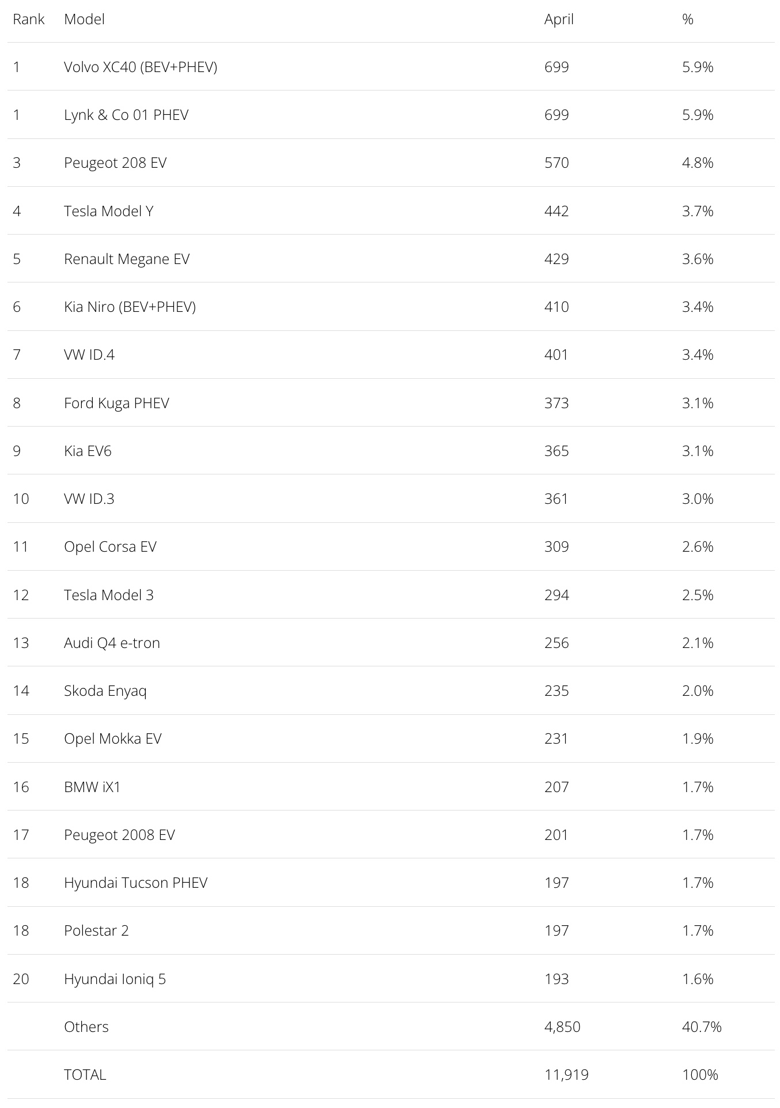Select the Lynk & Co 01 PHEV entry

[x=126, y=115]
